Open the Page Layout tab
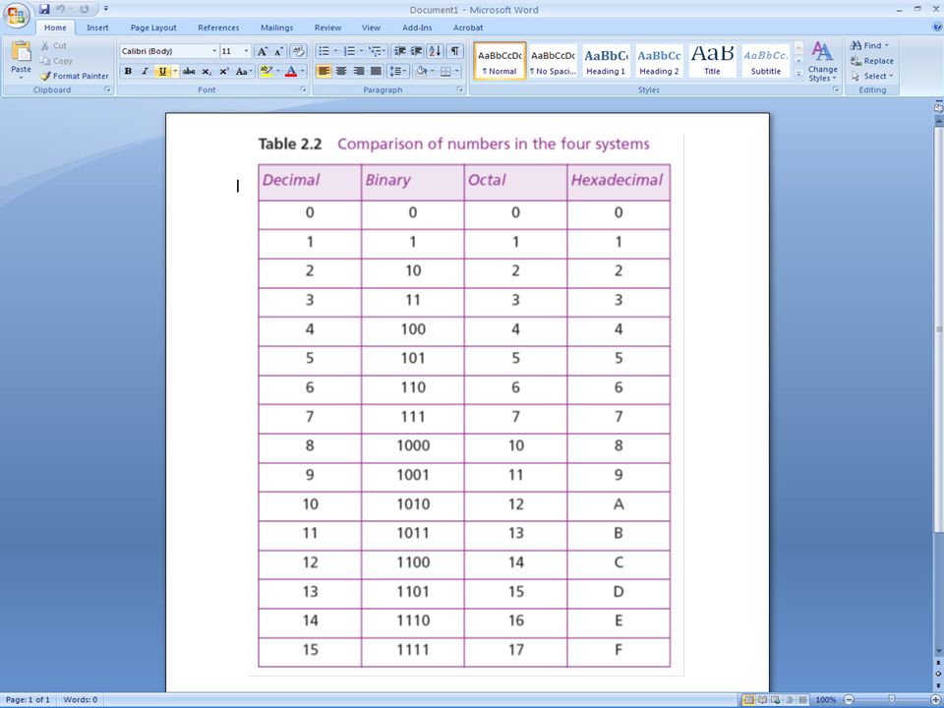 click(x=153, y=28)
